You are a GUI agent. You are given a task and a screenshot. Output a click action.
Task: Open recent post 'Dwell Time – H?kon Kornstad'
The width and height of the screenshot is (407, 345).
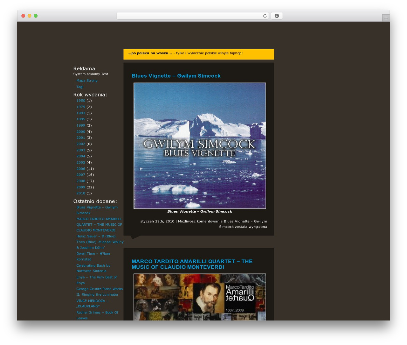click(93, 257)
